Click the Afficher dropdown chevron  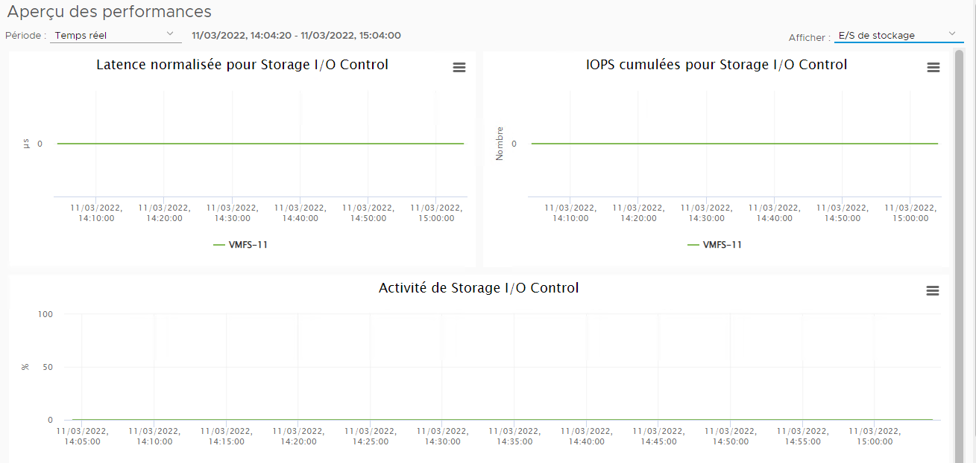(x=951, y=33)
